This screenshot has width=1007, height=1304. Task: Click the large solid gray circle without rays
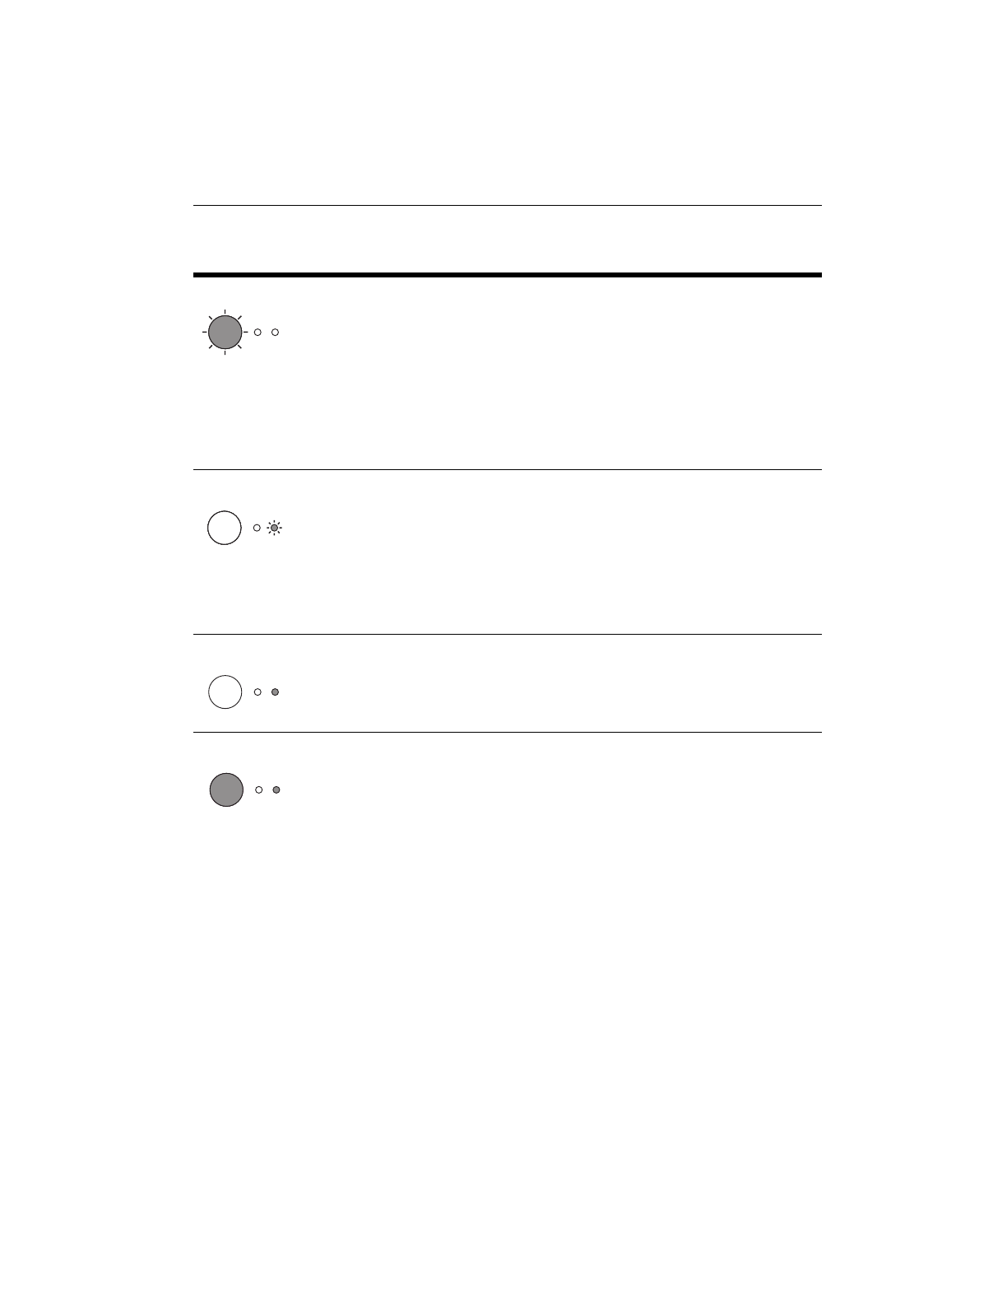point(226,789)
